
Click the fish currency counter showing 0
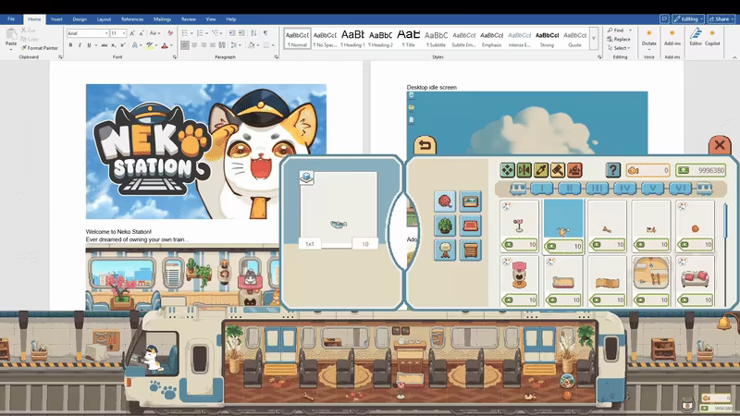(647, 170)
